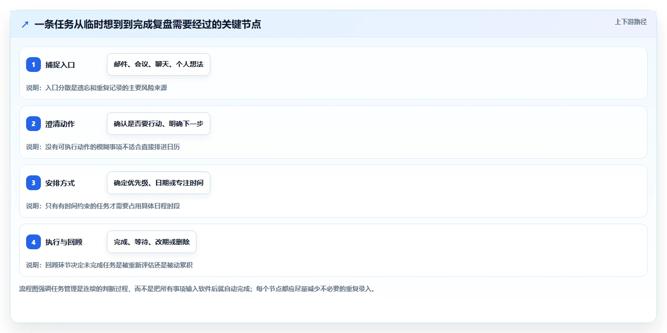
Task: Click the note about 有时间约束的任务
Action: click(103, 206)
